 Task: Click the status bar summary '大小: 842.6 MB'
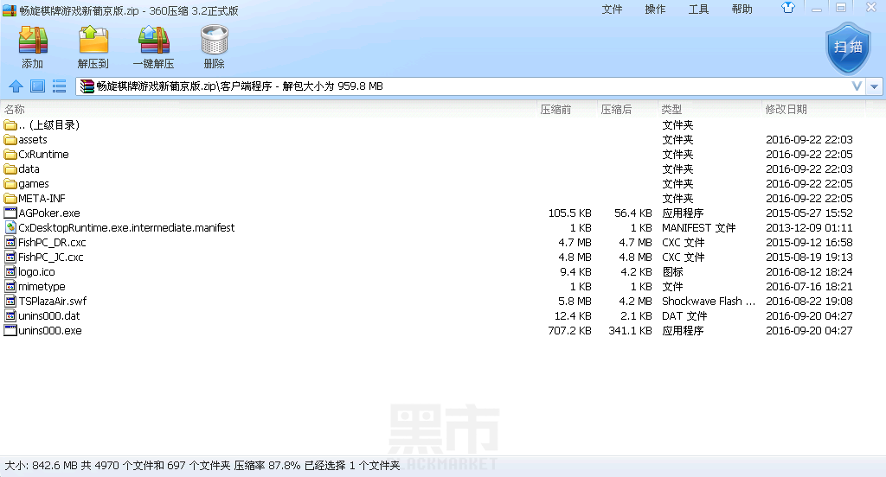pyautogui.click(x=42, y=466)
